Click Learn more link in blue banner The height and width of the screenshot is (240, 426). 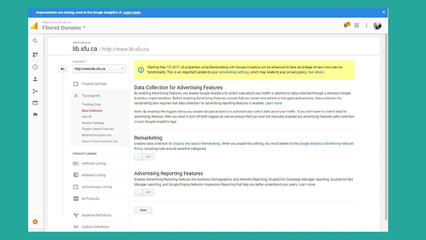(132, 12)
